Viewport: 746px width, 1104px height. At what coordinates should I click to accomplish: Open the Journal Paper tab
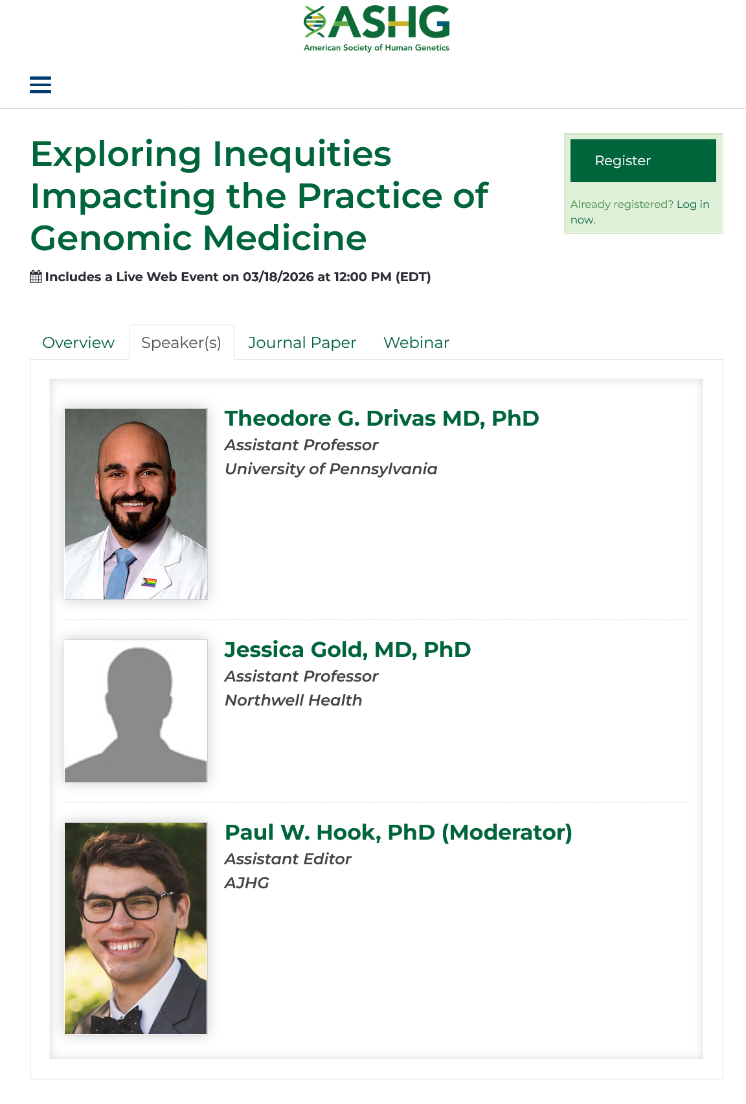(302, 343)
